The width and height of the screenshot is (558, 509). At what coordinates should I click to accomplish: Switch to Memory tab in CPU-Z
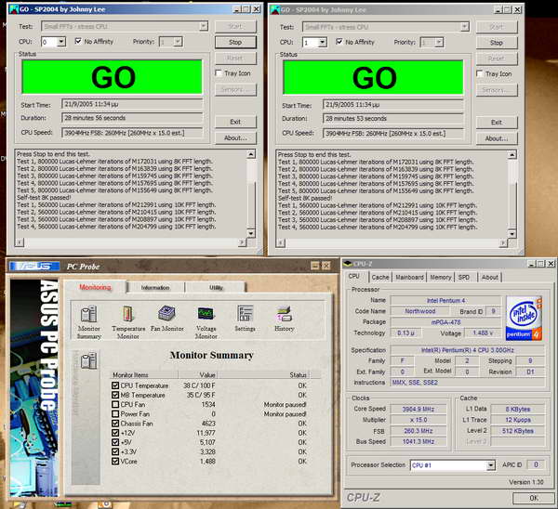(441, 277)
